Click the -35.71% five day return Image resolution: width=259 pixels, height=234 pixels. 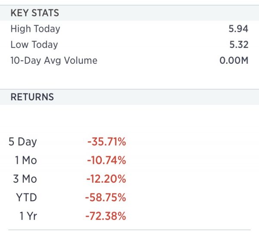coord(106,142)
